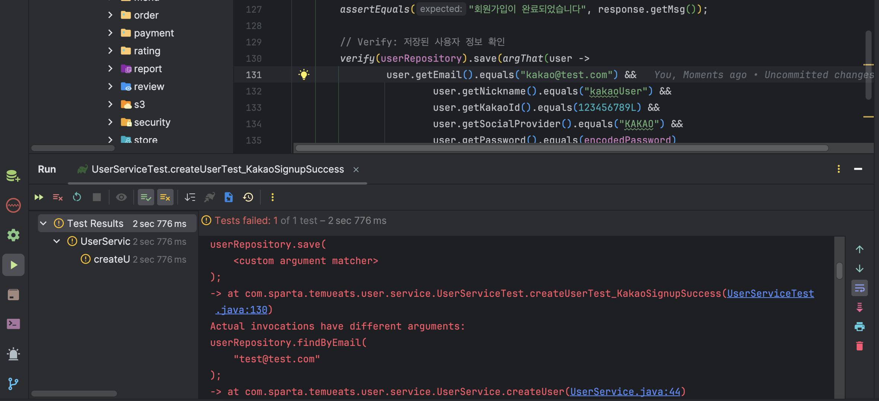The width and height of the screenshot is (879, 401).
Task: Open the test history clock icon
Action: (x=248, y=197)
